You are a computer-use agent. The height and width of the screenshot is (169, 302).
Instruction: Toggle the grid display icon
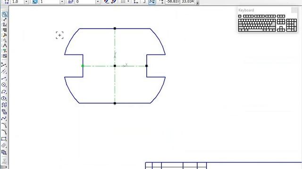click(123, 2)
